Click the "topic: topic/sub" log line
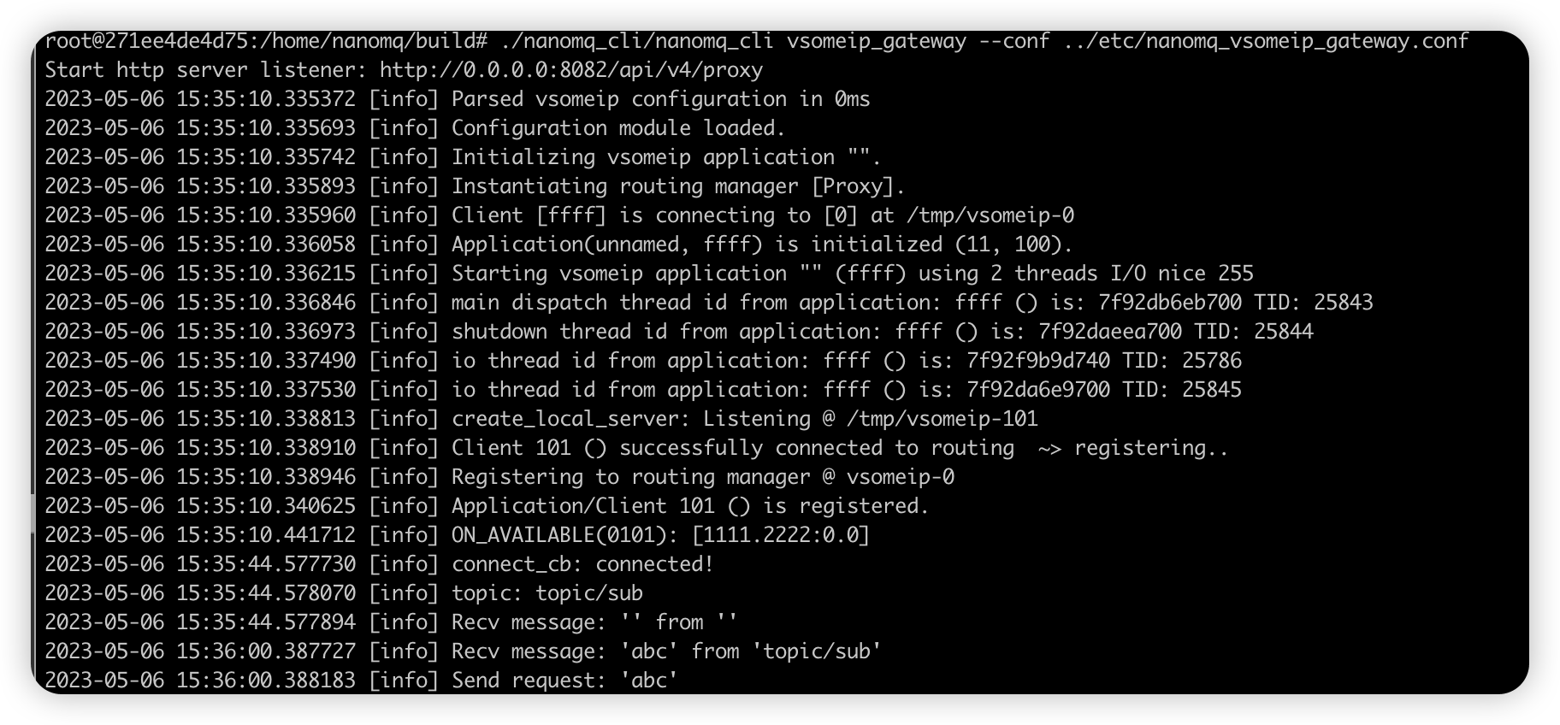The width and height of the screenshot is (1560, 725). pyautogui.click(x=547, y=593)
